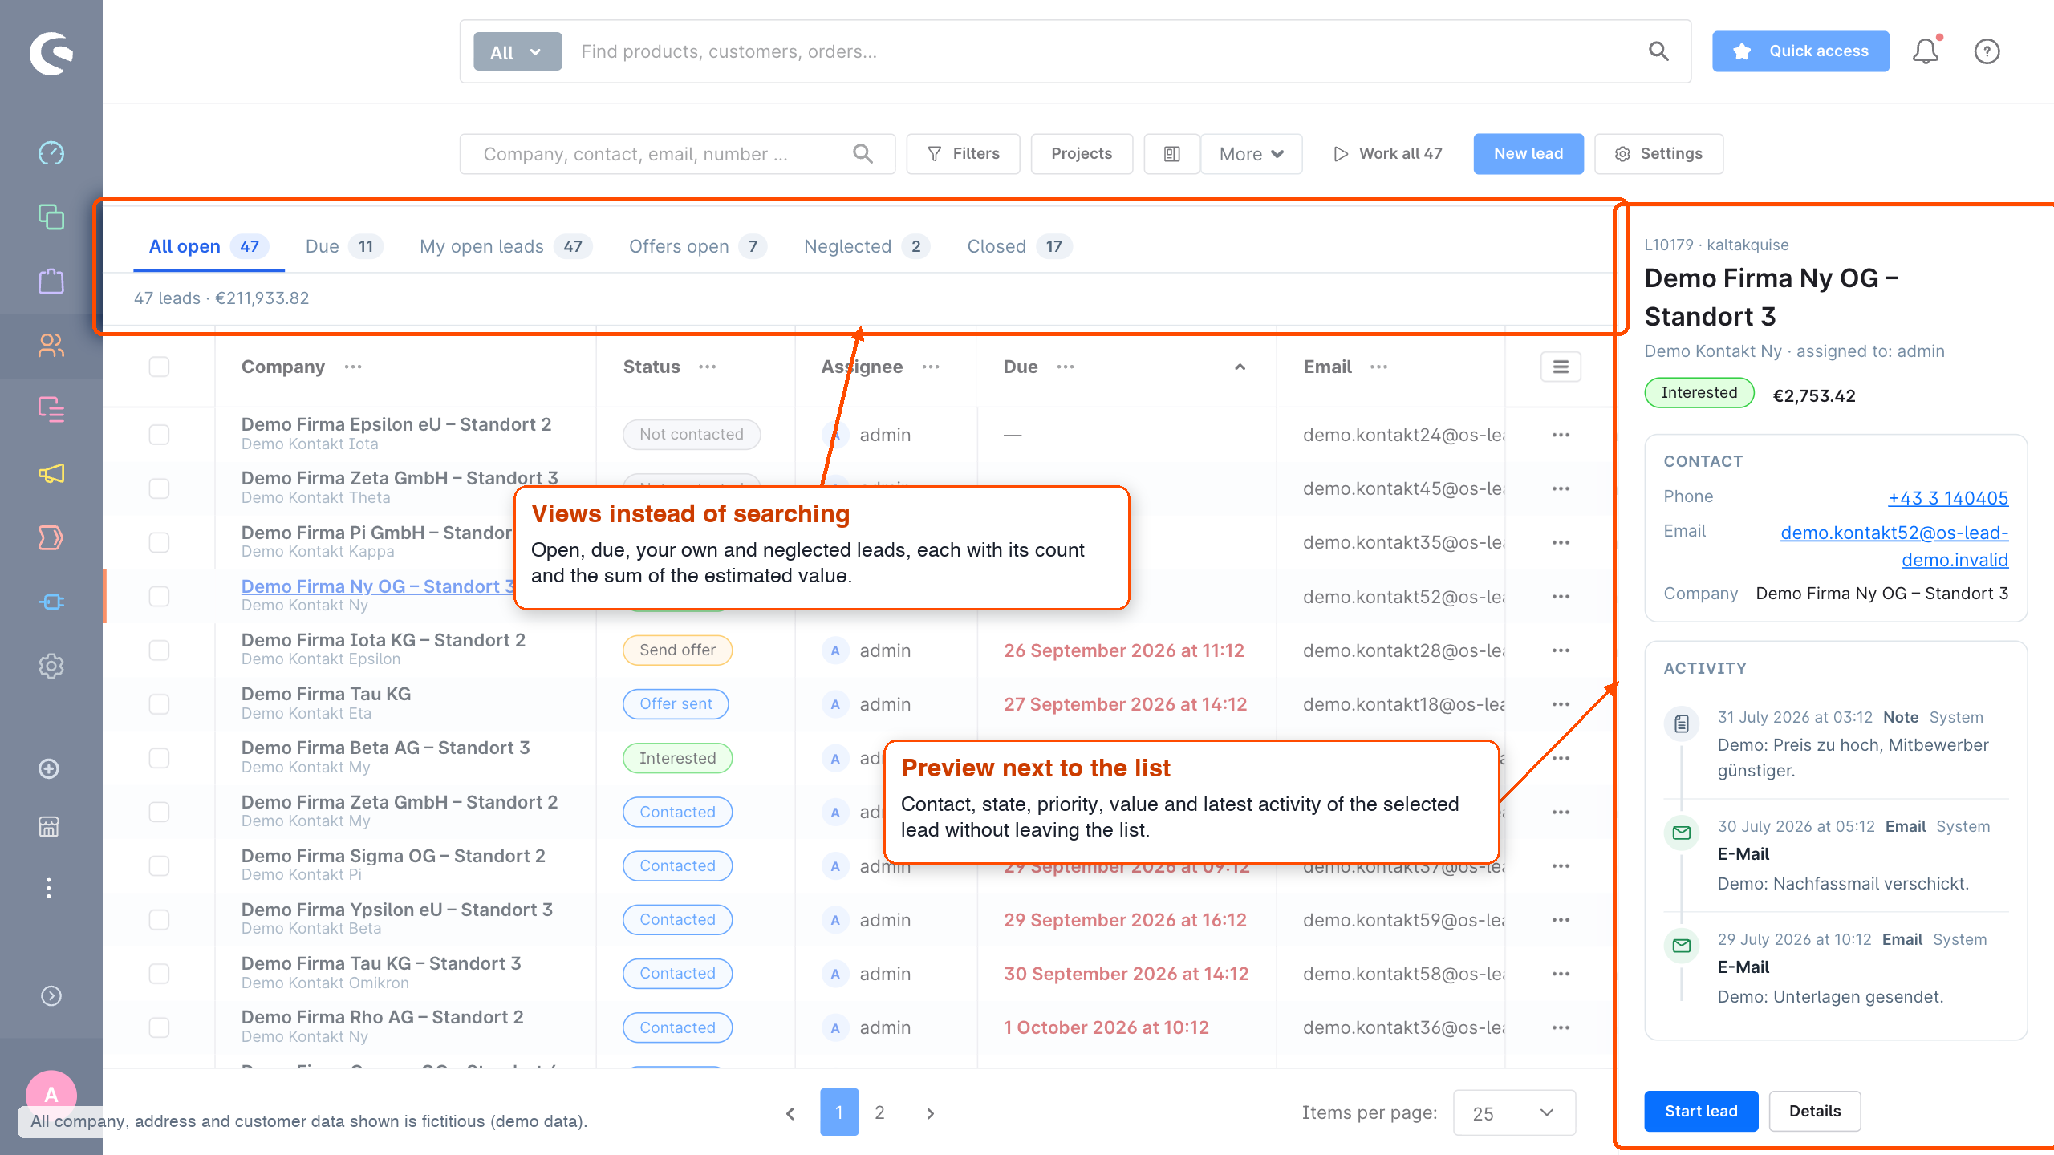Tick checkbox for Demo Firma Epsilon eU row
The height and width of the screenshot is (1155, 2054).
(160, 435)
